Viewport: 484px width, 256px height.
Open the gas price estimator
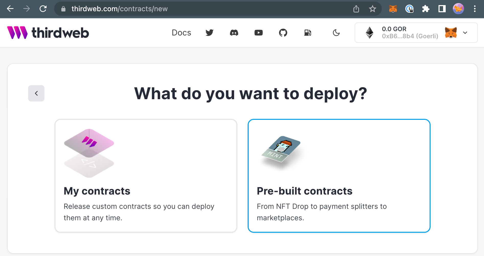(308, 33)
